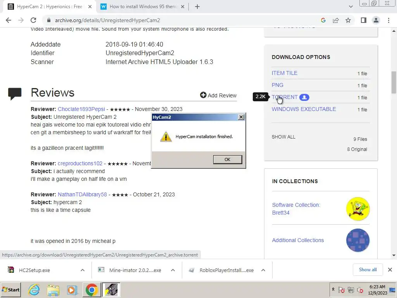Click the TORRENT download link
The height and width of the screenshot is (298, 397).
(x=285, y=97)
